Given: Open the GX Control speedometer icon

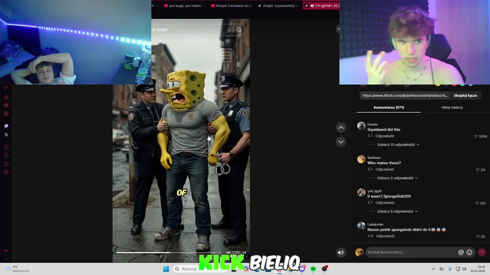Looking at the screenshot, I should (x=6, y=88).
